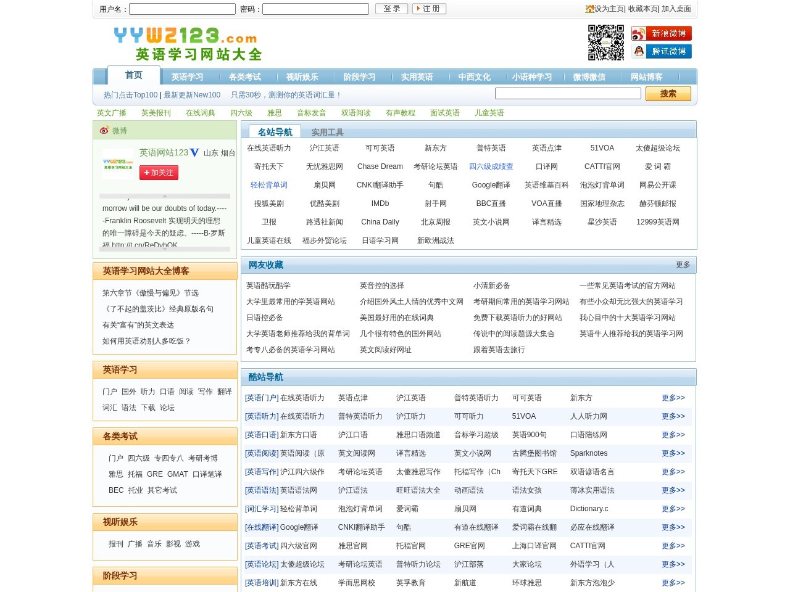The image size is (790, 592).
Task: Click 收藏本页 link
Action: [x=643, y=9]
